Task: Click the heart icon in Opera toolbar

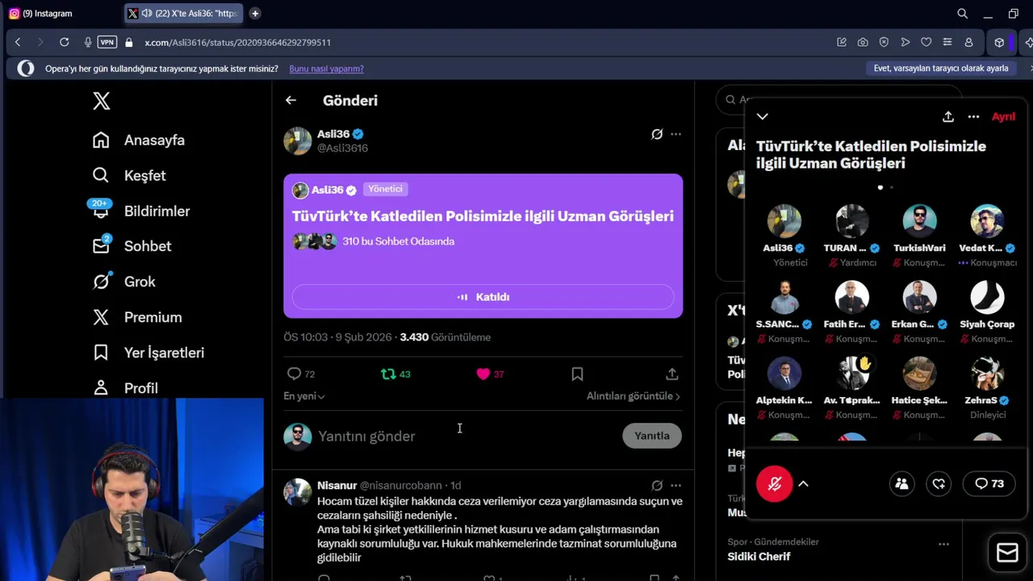Action: click(926, 42)
